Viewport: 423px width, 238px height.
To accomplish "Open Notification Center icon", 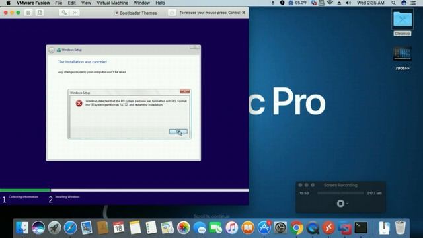I will pos(412,3).
